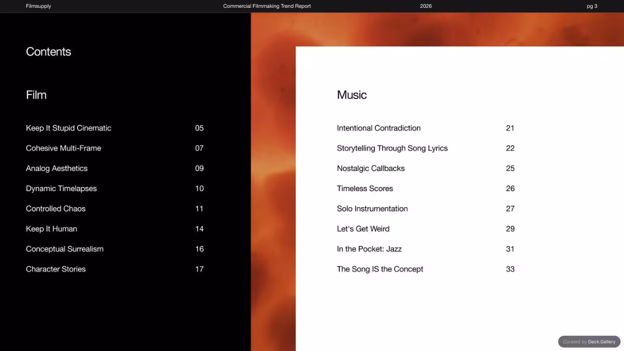Click page number 31
This screenshot has height=351, width=624.
coord(510,249)
